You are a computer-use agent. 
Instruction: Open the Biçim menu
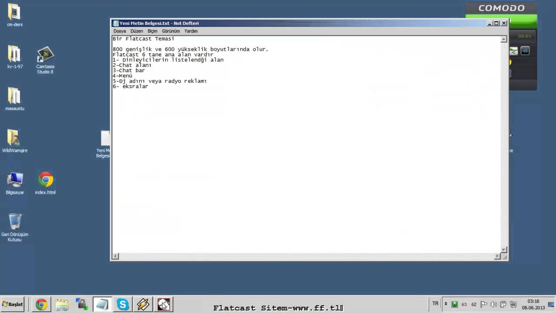pyautogui.click(x=152, y=31)
